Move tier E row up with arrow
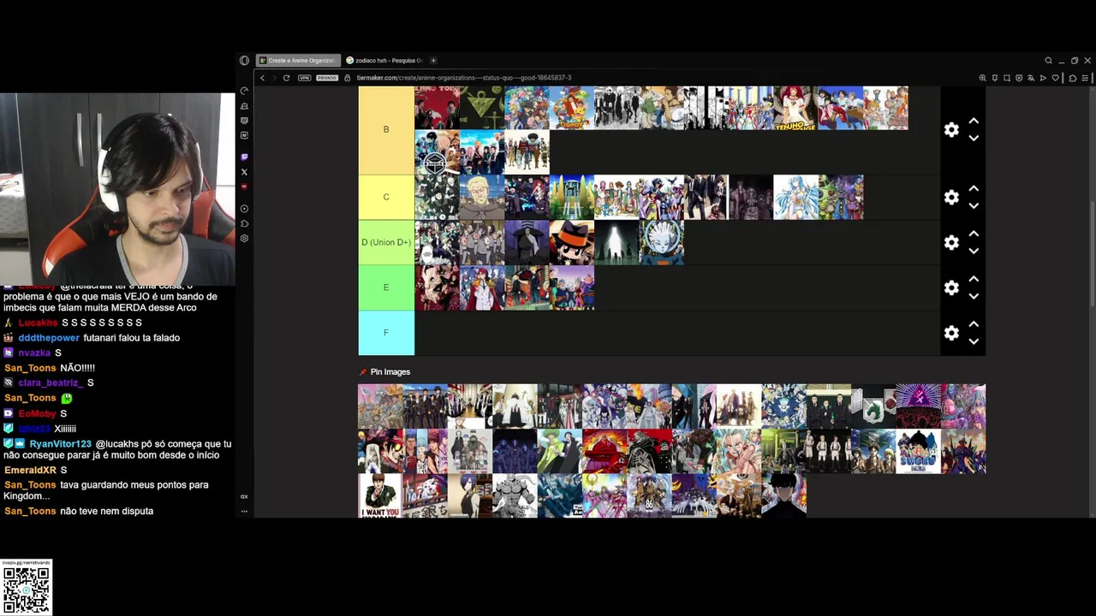This screenshot has width=1096, height=616. click(x=974, y=279)
